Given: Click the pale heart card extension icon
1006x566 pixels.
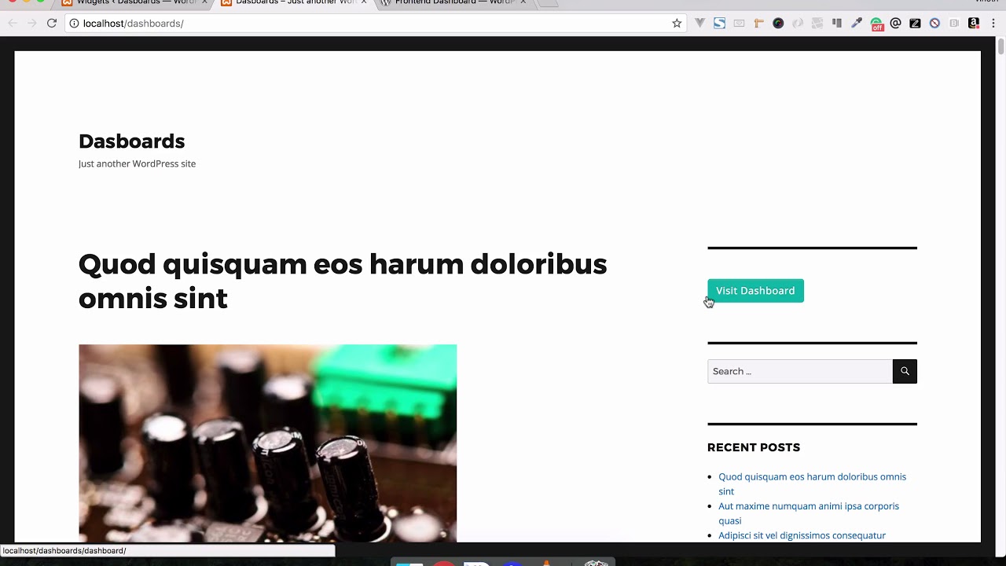Looking at the screenshot, I should 739,24.
